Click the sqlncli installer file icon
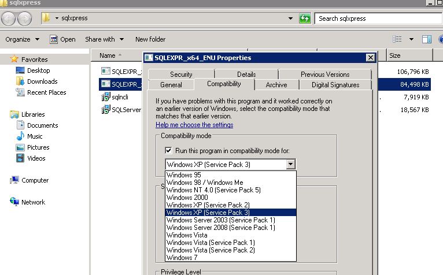 (106, 97)
